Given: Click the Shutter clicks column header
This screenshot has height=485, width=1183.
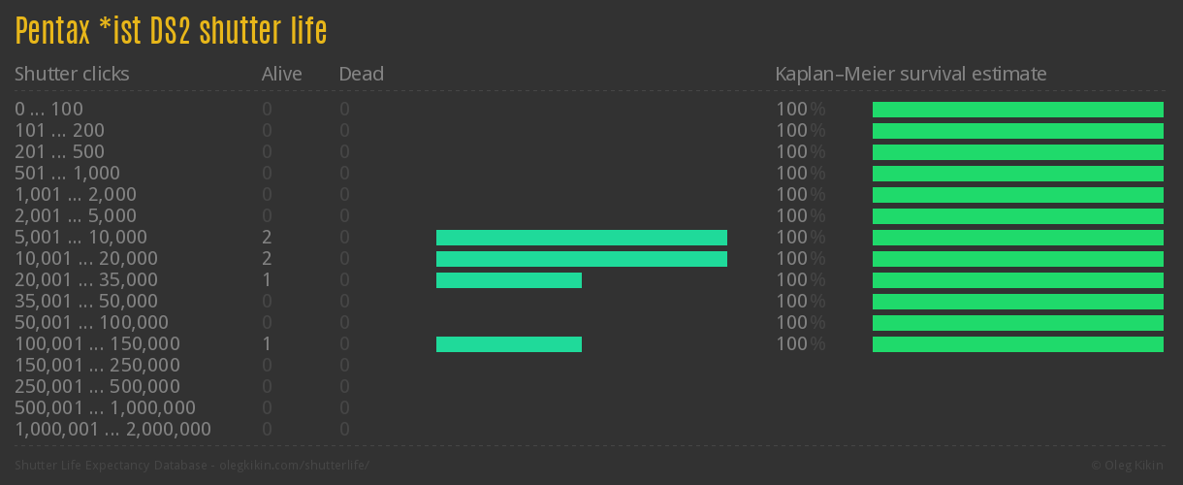Looking at the screenshot, I should pyautogui.click(x=72, y=74).
